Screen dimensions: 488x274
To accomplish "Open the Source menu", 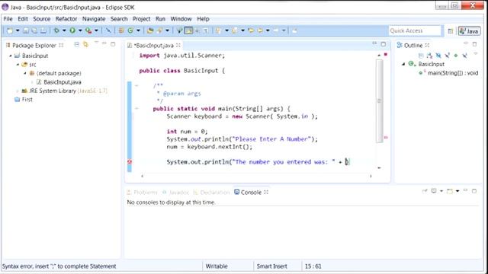I will (42, 19).
